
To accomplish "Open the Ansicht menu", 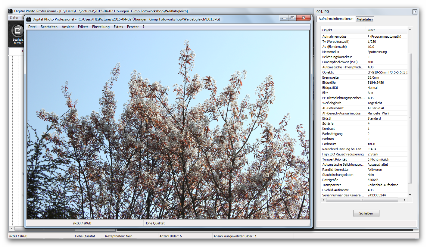I will coord(68,27).
